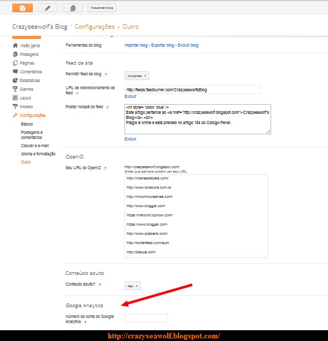Image resolution: width=328 pixels, height=341 pixels.
Task: Open the Conteúdo adulto dropdown
Action: [x=133, y=286]
